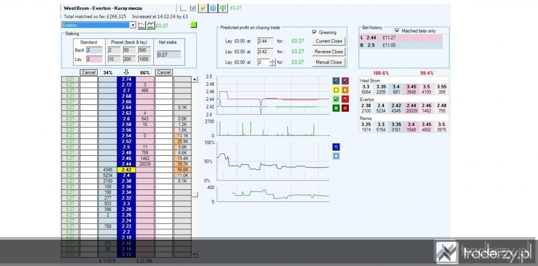538x266 pixels.
Task: Toggle the dark blue chart series checkbox
Action: pyautogui.click(x=336, y=81)
